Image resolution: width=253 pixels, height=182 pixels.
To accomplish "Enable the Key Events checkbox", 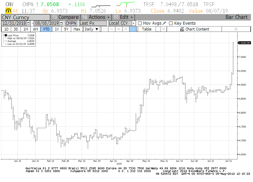I will [x=171, y=23].
